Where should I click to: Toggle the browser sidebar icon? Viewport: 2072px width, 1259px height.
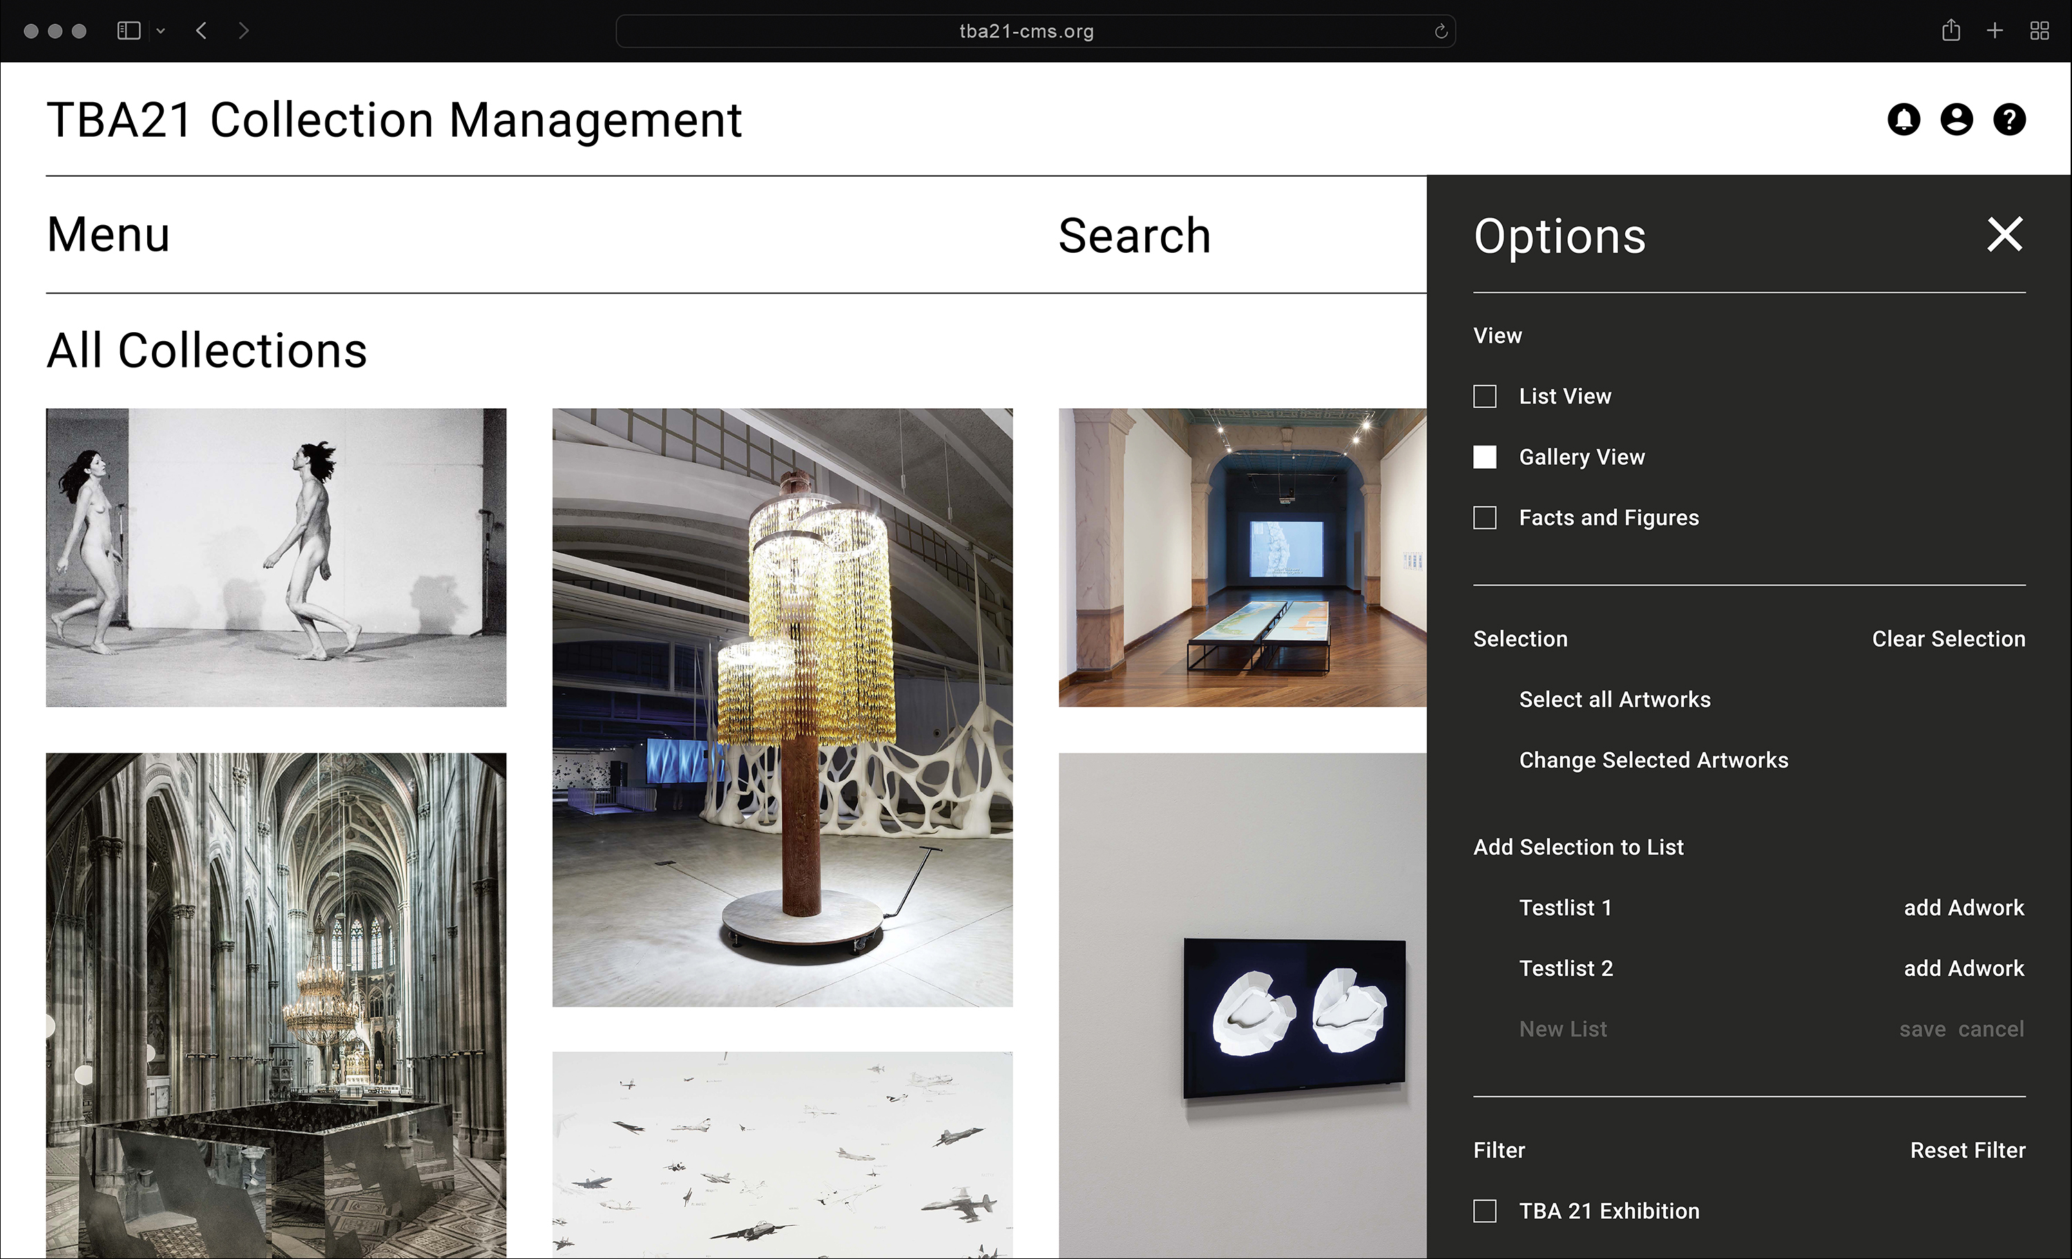[x=128, y=31]
